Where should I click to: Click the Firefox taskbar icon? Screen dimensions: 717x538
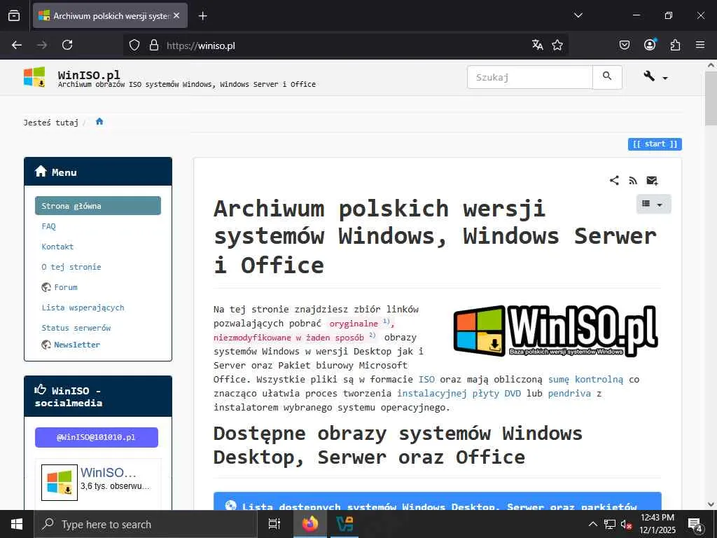pyautogui.click(x=309, y=524)
